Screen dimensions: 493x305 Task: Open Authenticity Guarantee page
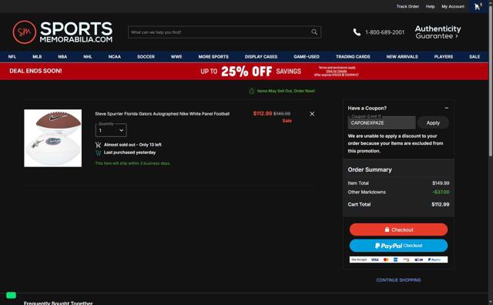(x=438, y=32)
